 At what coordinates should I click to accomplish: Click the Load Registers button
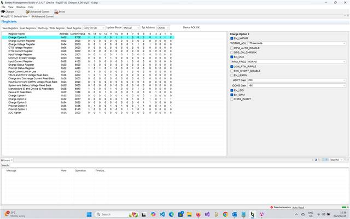point(28,28)
